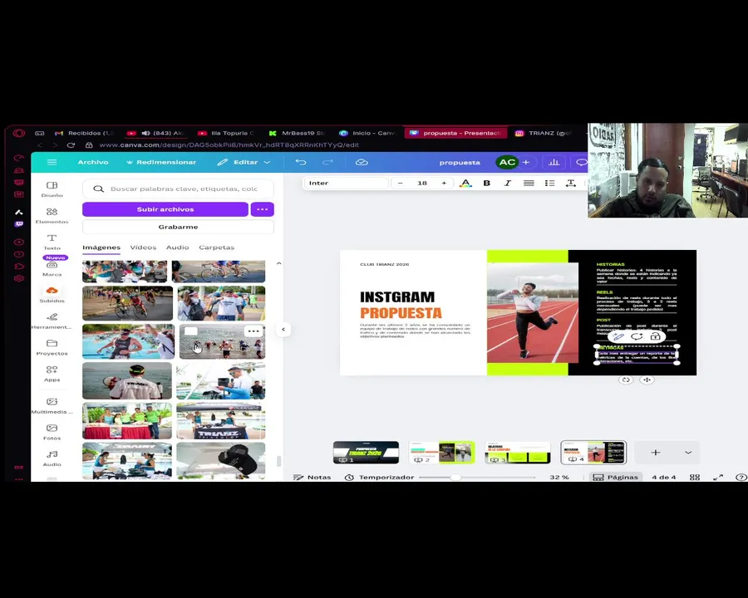Open text spacing options
This screenshot has height=598, width=748.
pos(570,183)
